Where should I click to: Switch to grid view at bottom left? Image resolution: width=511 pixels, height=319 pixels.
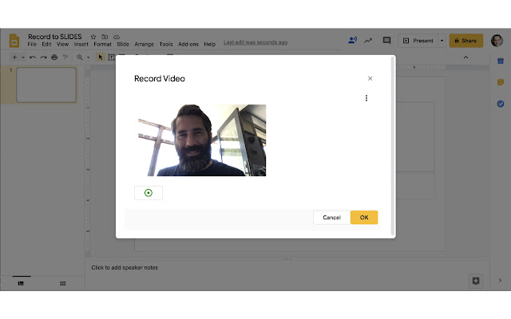pyautogui.click(x=62, y=284)
